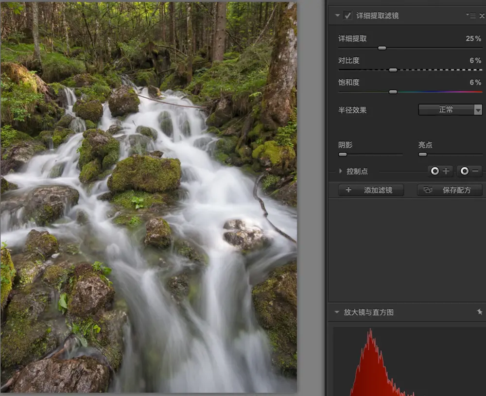Click the 对比度 6 % value

pos(475,60)
